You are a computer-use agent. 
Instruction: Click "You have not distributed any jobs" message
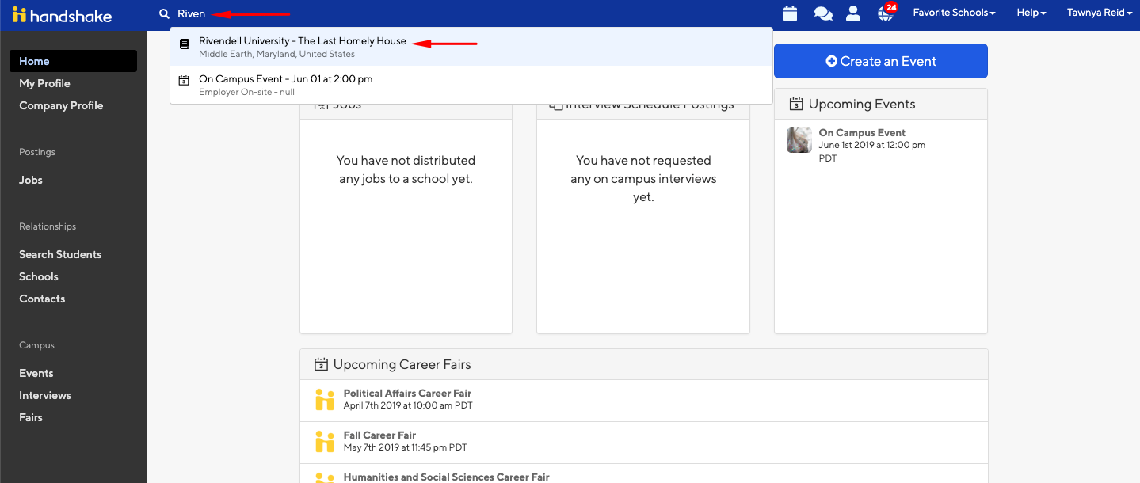pyautogui.click(x=406, y=169)
